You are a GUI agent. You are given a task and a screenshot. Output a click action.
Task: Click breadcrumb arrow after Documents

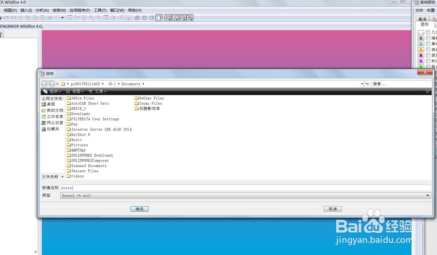click(143, 84)
